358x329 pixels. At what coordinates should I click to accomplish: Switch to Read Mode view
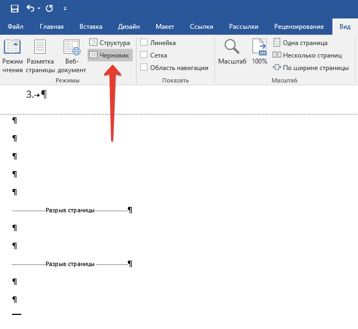pyautogui.click(x=12, y=56)
